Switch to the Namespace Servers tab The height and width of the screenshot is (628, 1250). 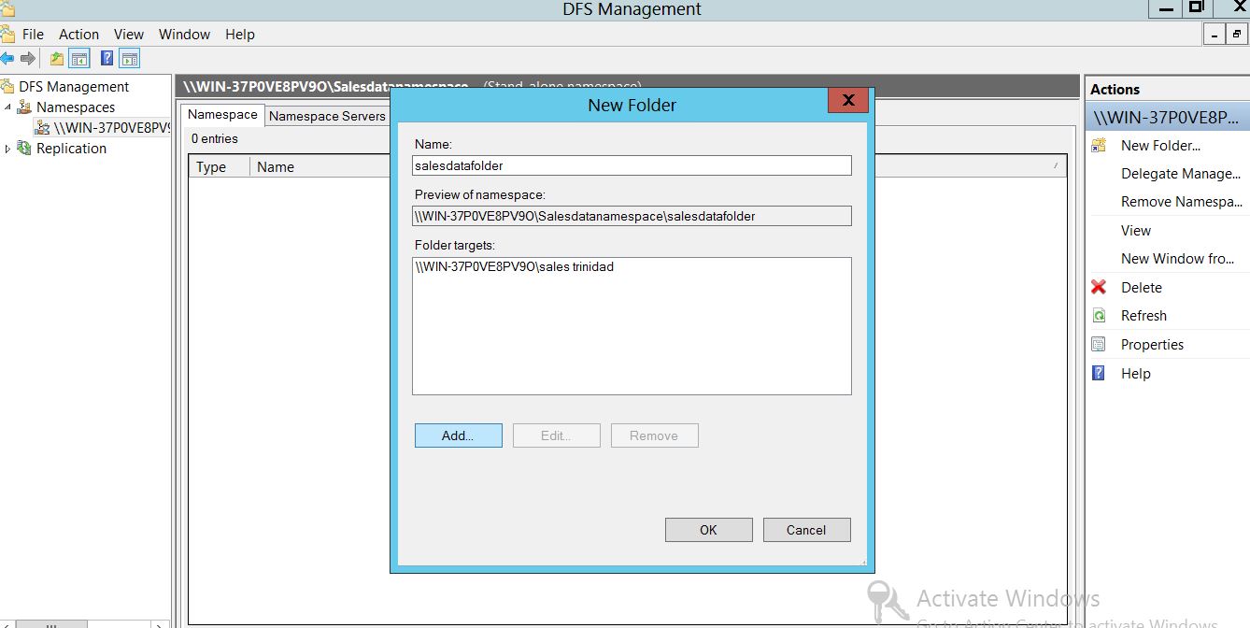(327, 116)
